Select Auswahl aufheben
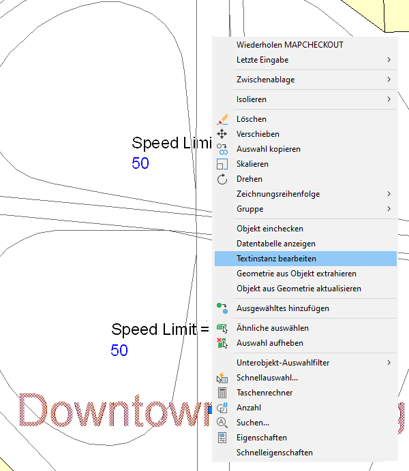Viewport: 409px width, 471px height. coord(305,343)
